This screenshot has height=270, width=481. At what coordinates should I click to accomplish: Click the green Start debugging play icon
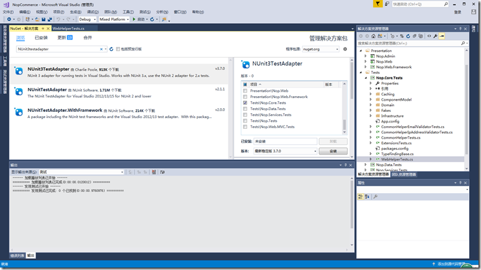(134, 19)
